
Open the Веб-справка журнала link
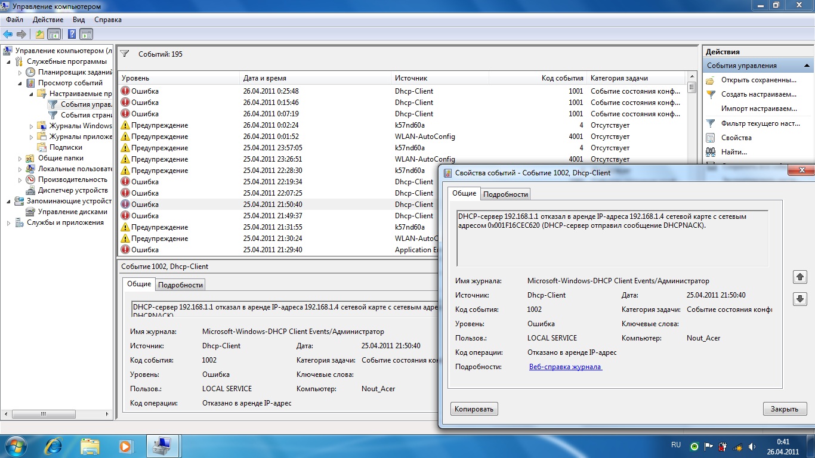pyautogui.click(x=566, y=367)
